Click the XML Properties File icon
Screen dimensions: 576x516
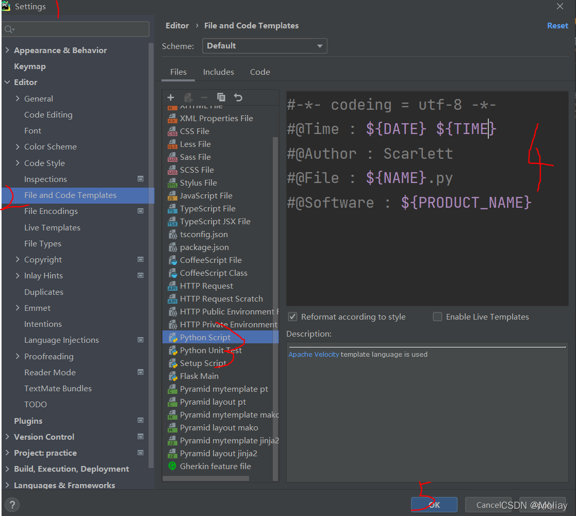pyautogui.click(x=172, y=118)
